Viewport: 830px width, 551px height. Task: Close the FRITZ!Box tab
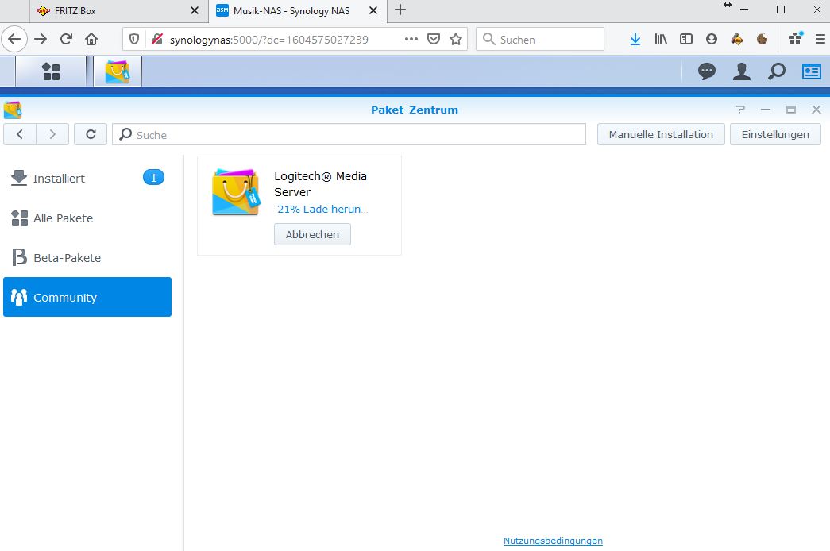[x=195, y=10]
